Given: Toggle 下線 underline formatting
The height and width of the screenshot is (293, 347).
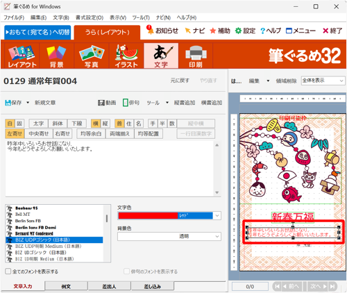Looking at the screenshot, I should pyautogui.click(x=77, y=124).
